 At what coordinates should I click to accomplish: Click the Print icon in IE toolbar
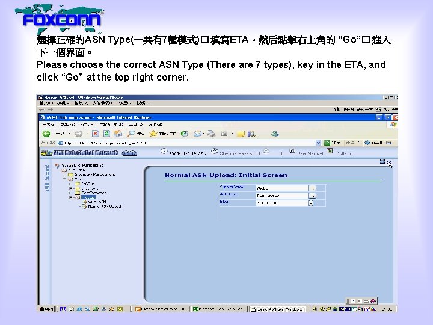tap(212, 134)
